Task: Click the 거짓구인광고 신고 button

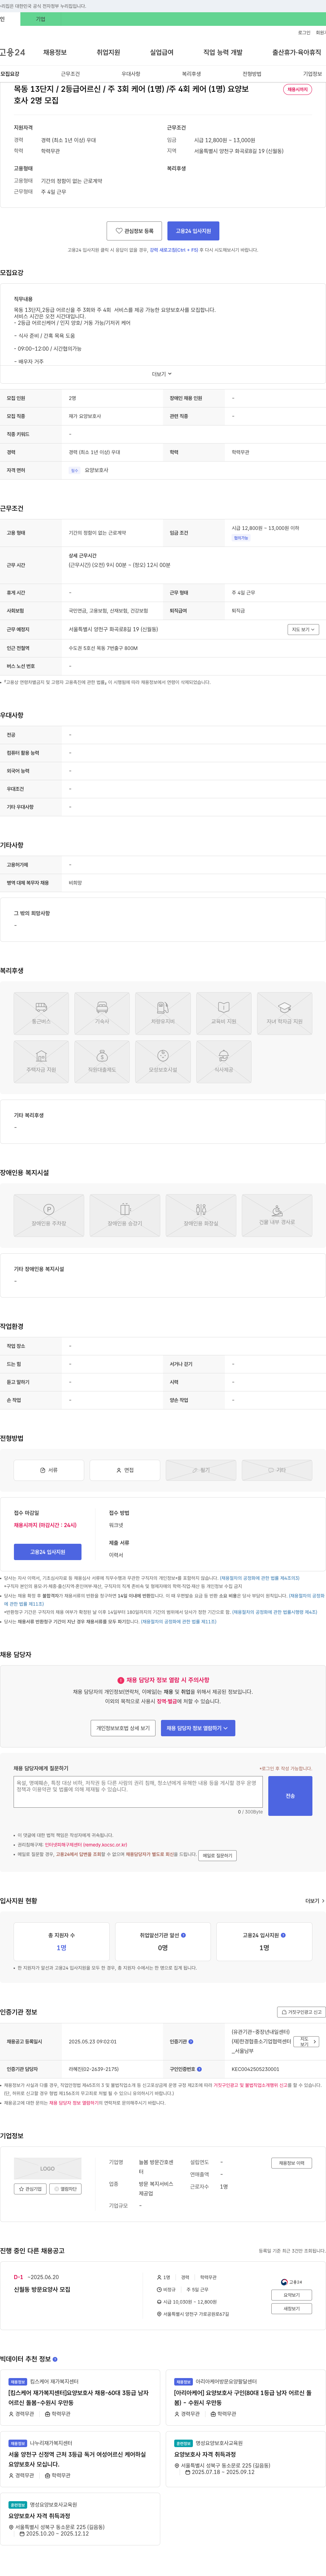Action: point(301,2012)
